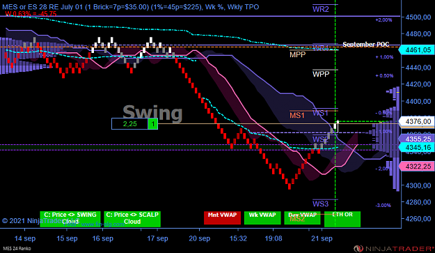The width and height of the screenshot is (435, 253).
Task: Click the MPP pivot label
Action: pyautogui.click(x=297, y=54)
